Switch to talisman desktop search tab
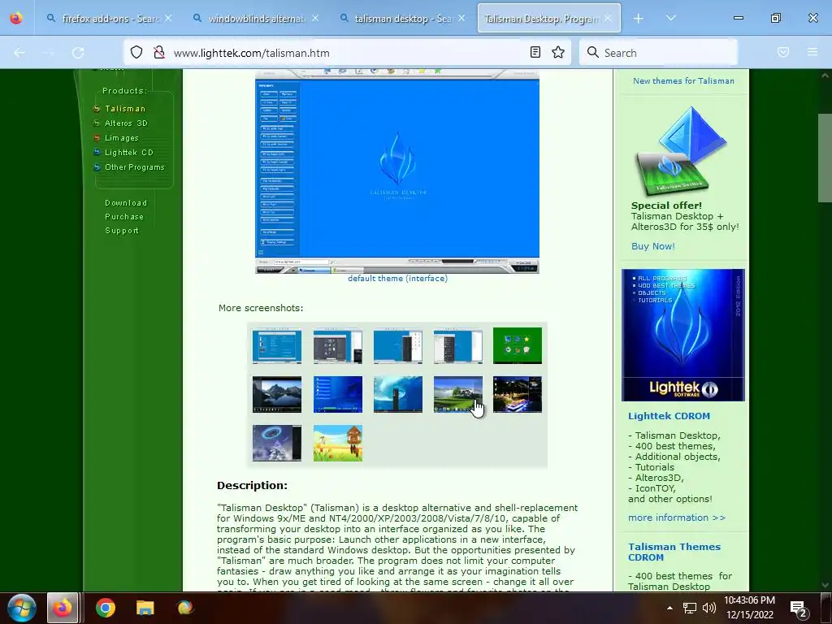The image size is (832, 624). [402, 19]
